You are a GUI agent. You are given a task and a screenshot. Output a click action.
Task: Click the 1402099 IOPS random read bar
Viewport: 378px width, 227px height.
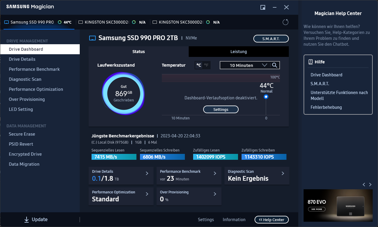pyautogui.click(x=216, y=157)
